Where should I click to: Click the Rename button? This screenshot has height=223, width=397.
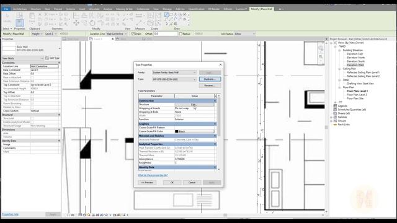(x=210, y=85)
